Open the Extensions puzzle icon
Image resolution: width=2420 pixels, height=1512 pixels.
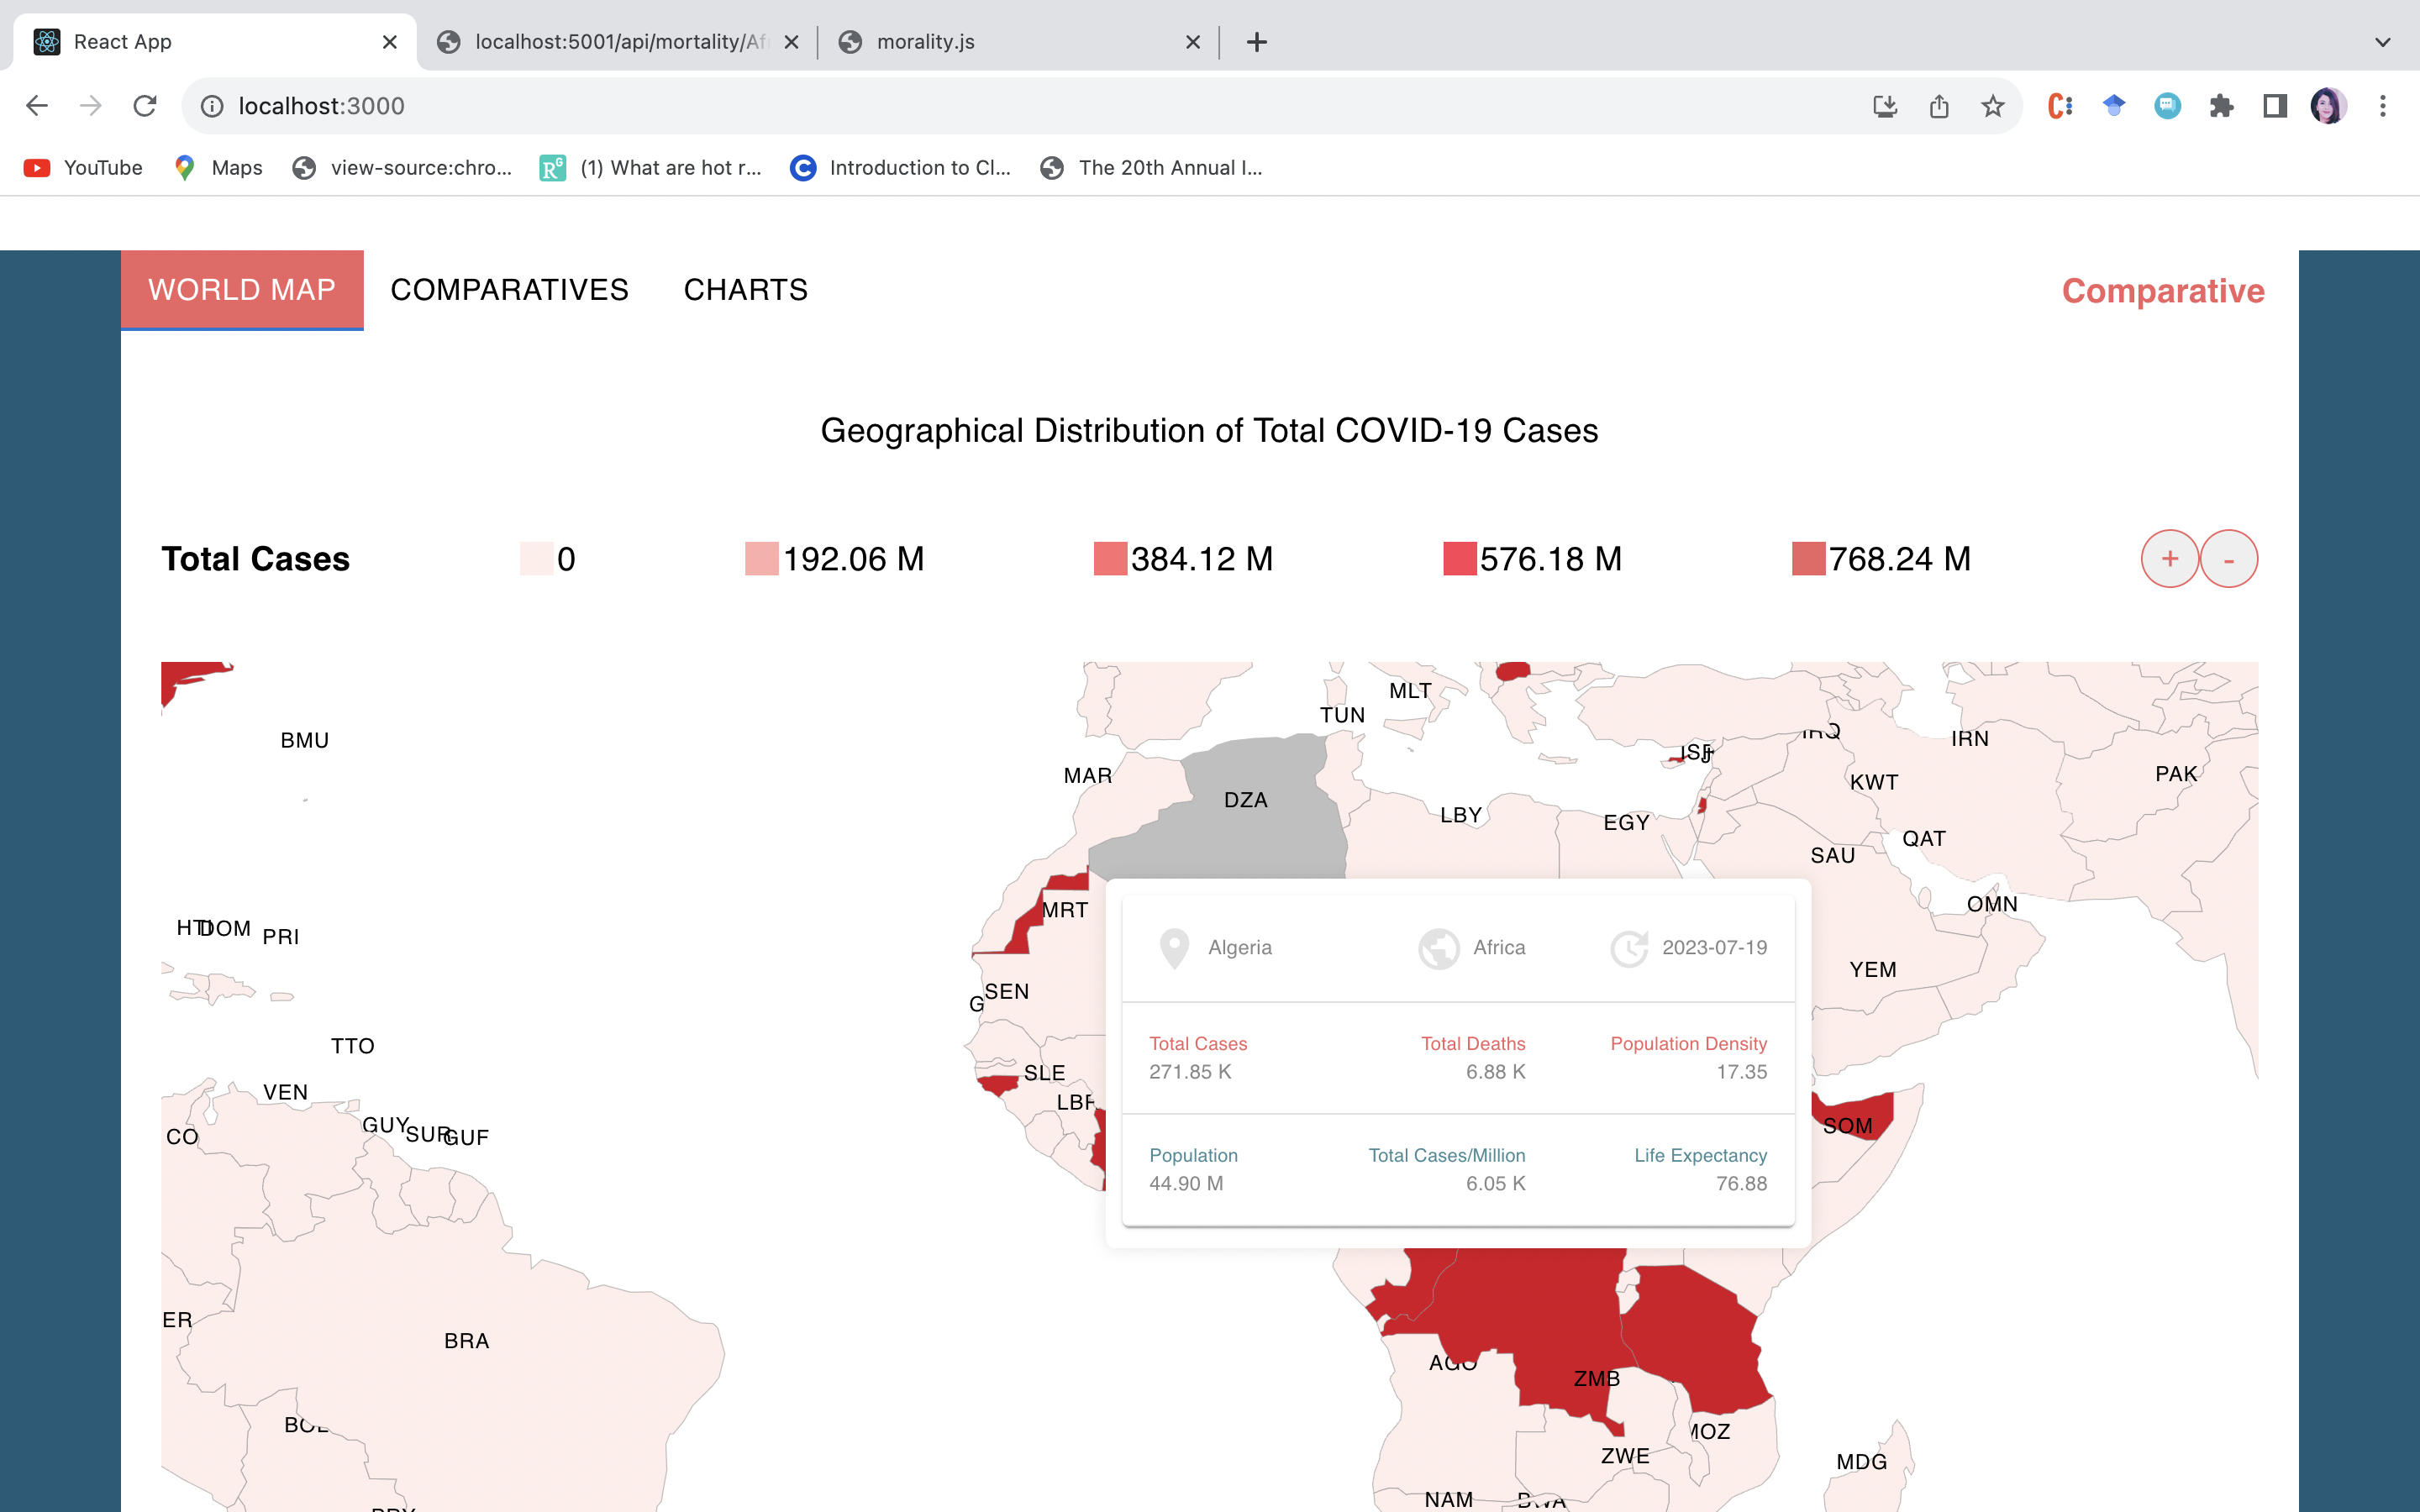tap(2221, 106)
